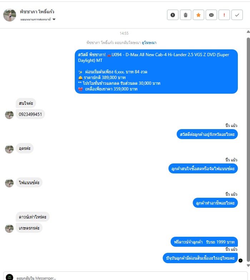The image size is (250, 280).
Task: Select the phone number message 0923499451
Action: (30, 114)
